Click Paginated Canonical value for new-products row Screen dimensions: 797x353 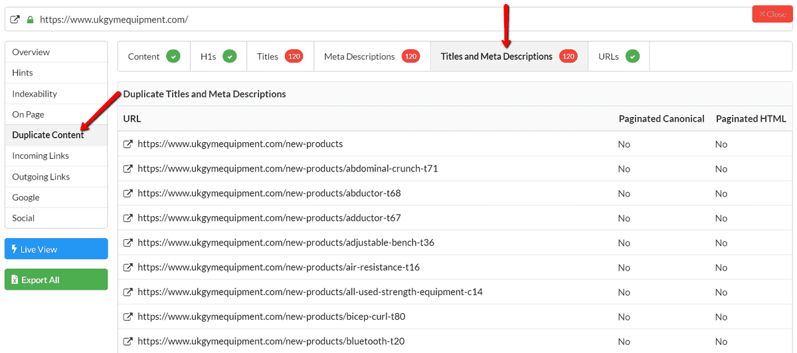tap(624, 144)
